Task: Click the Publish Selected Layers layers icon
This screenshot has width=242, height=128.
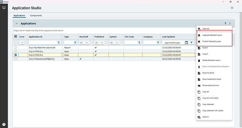Action: [x=199, y=42]
